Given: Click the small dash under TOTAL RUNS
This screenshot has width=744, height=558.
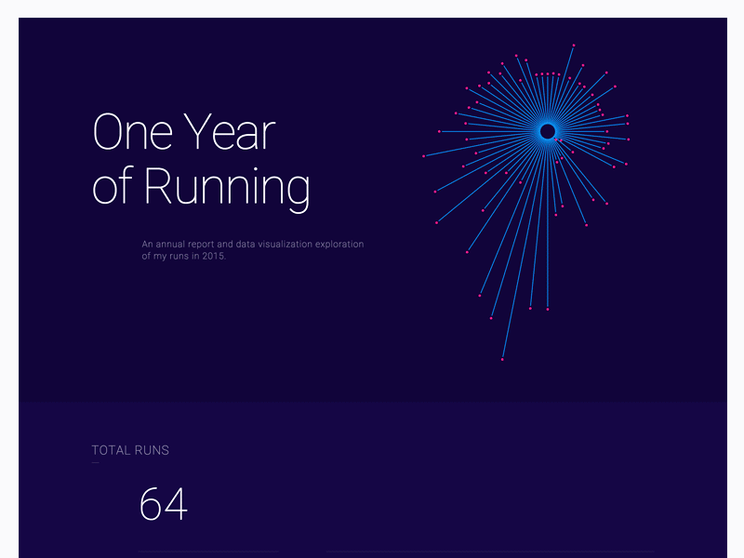Looking at the screenshot, I should coord(95,462).
